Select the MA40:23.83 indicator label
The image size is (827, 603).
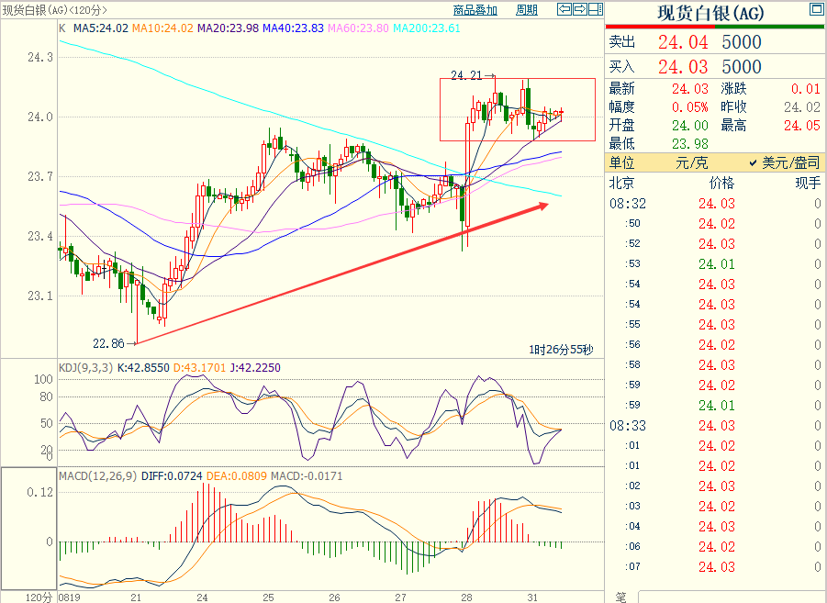pos(293,28)
